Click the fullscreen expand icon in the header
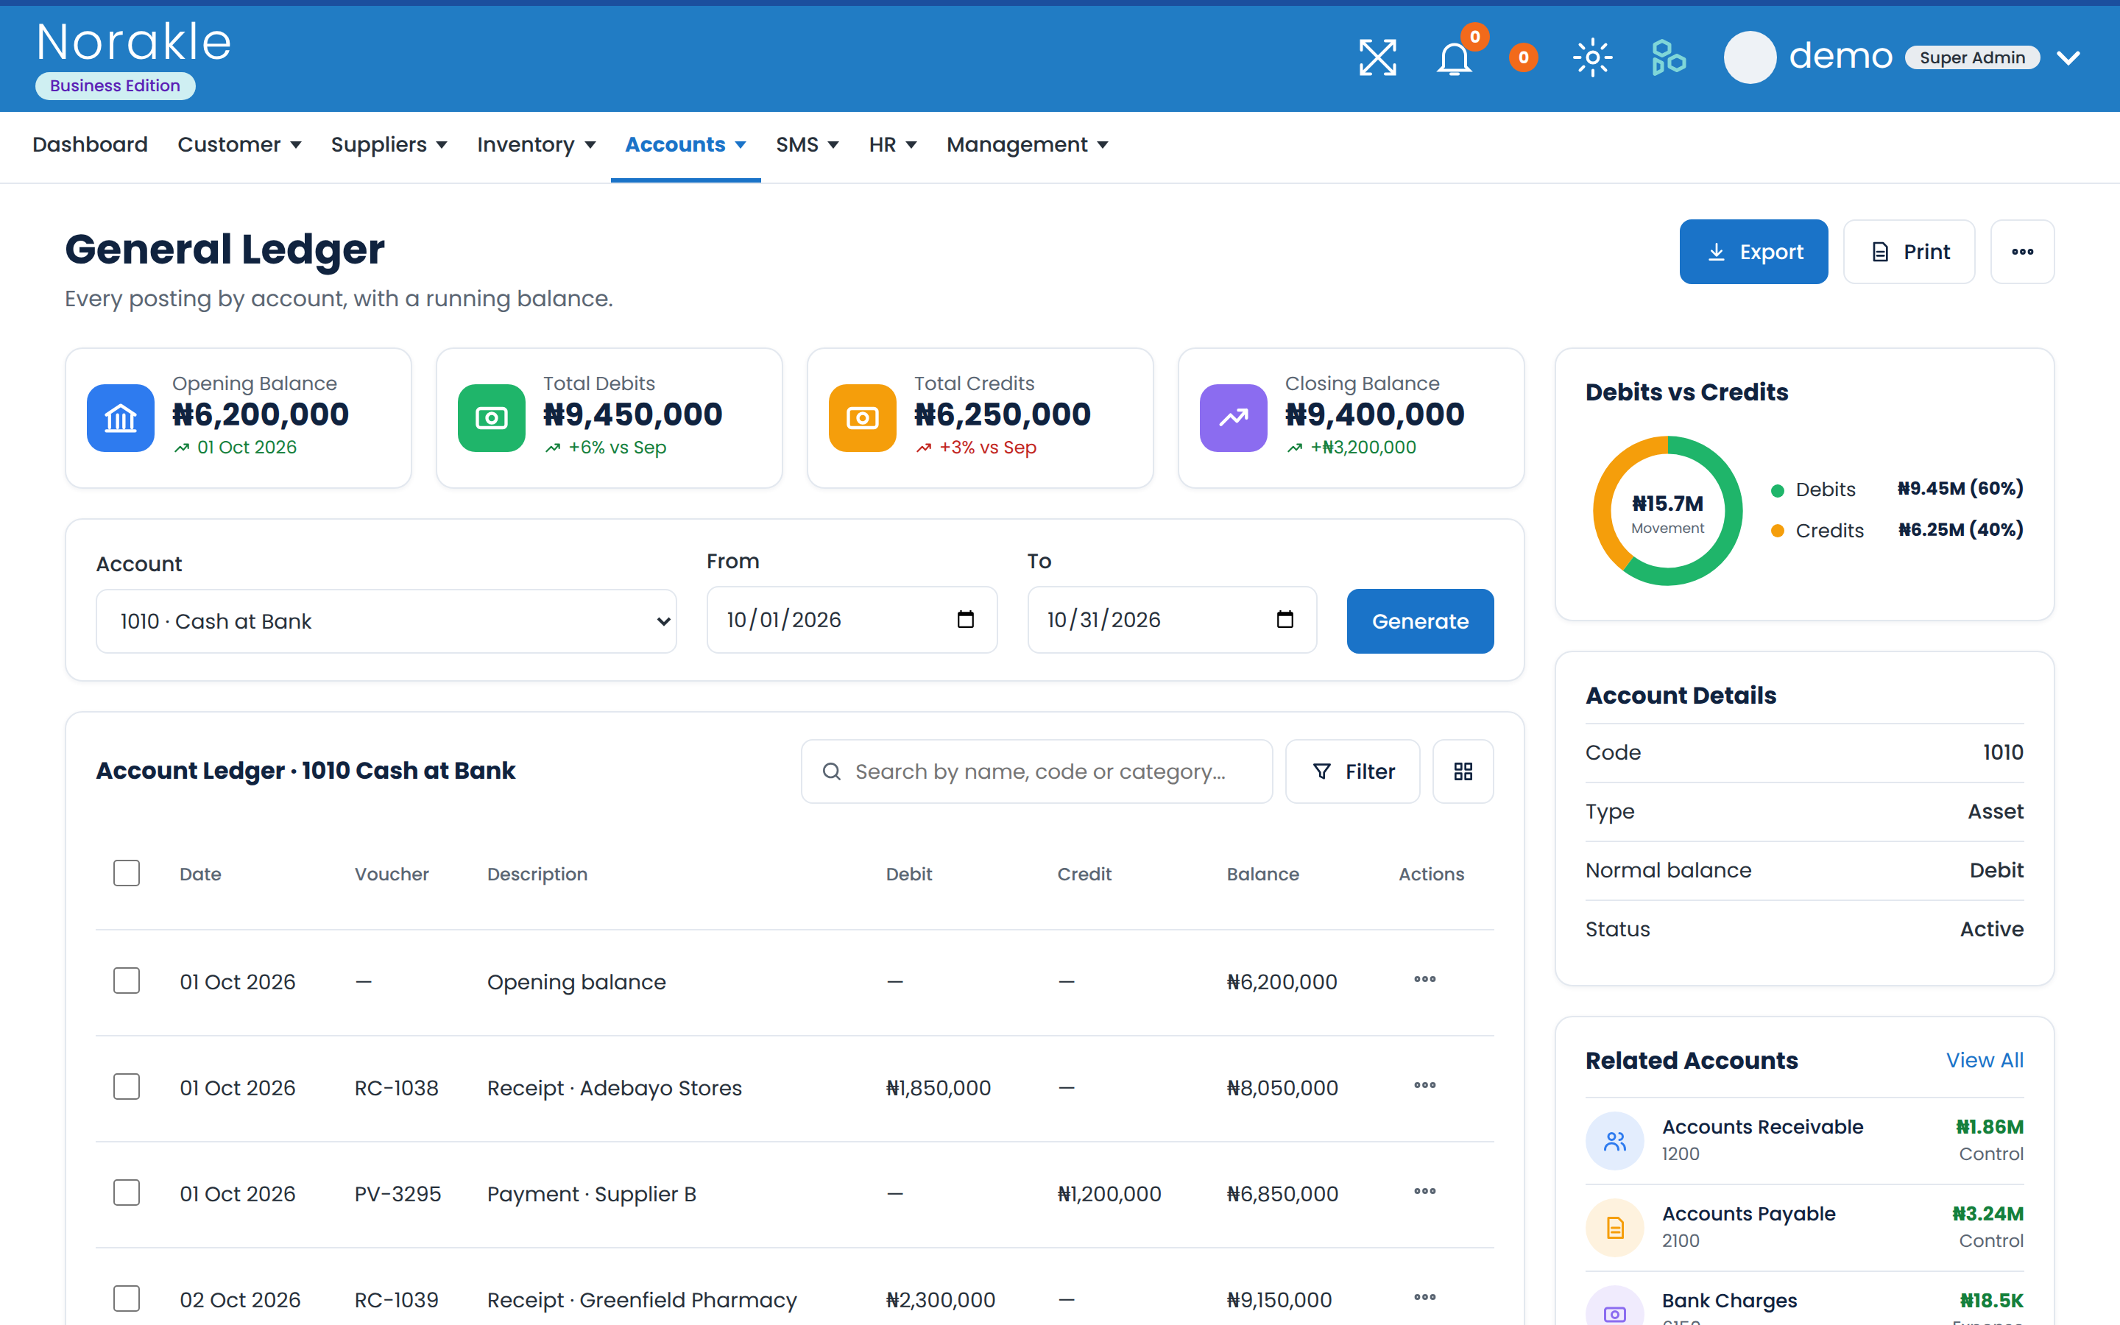Screen dimensions: 2120x1325 pyautogui.click(x=1377, y=58)
